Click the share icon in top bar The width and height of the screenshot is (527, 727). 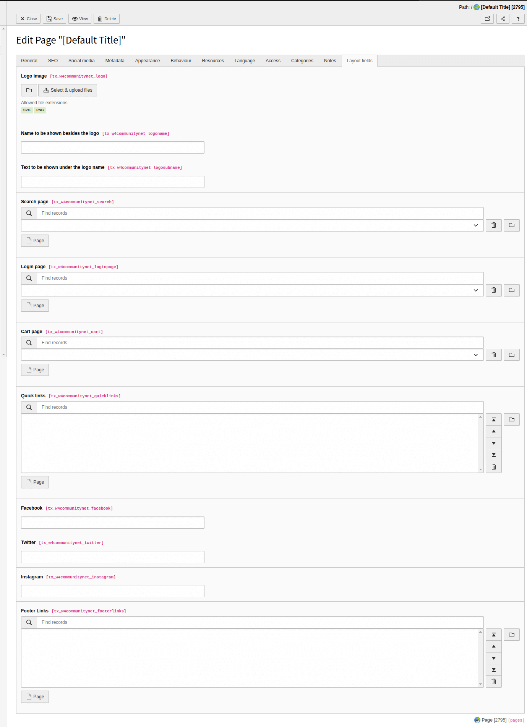click(x=503, y=19)
